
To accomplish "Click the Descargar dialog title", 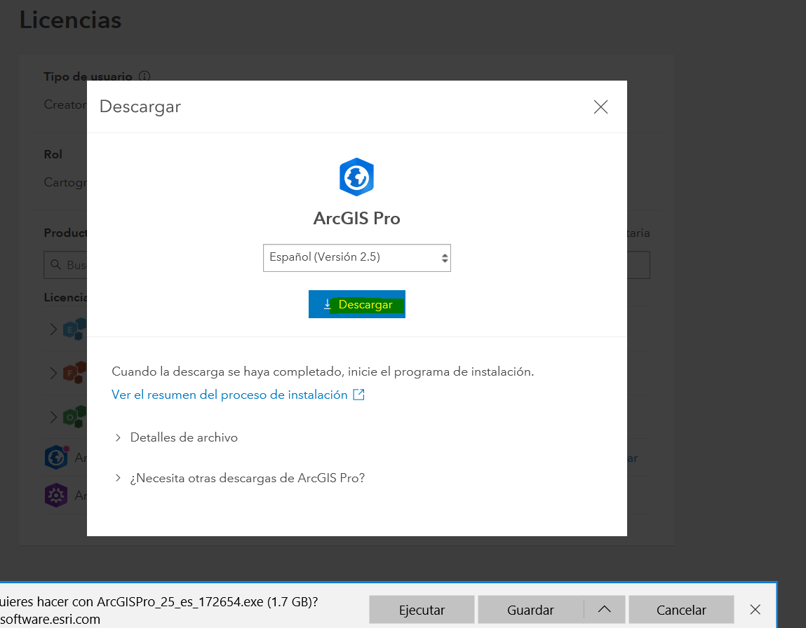I will click(140, 107).
